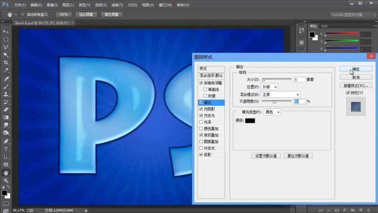Click the 取消 button

click(356, 77)
